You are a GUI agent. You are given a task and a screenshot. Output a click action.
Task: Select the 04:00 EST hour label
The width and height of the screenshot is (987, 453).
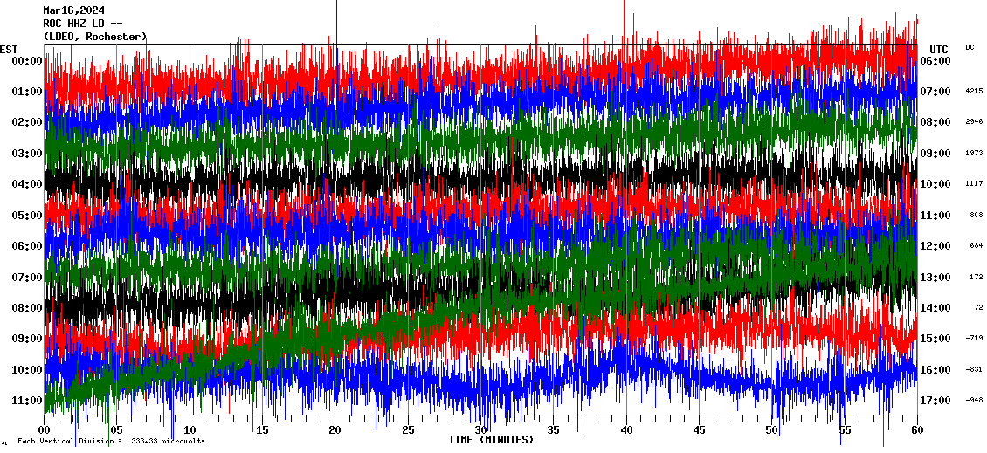pyautogui.click(x=26, y=184)
